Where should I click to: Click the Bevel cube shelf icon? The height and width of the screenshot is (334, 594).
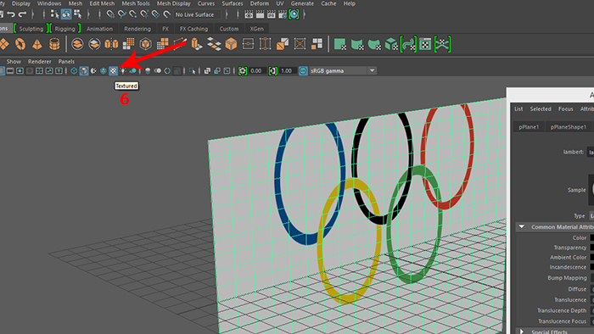point(231,44)
